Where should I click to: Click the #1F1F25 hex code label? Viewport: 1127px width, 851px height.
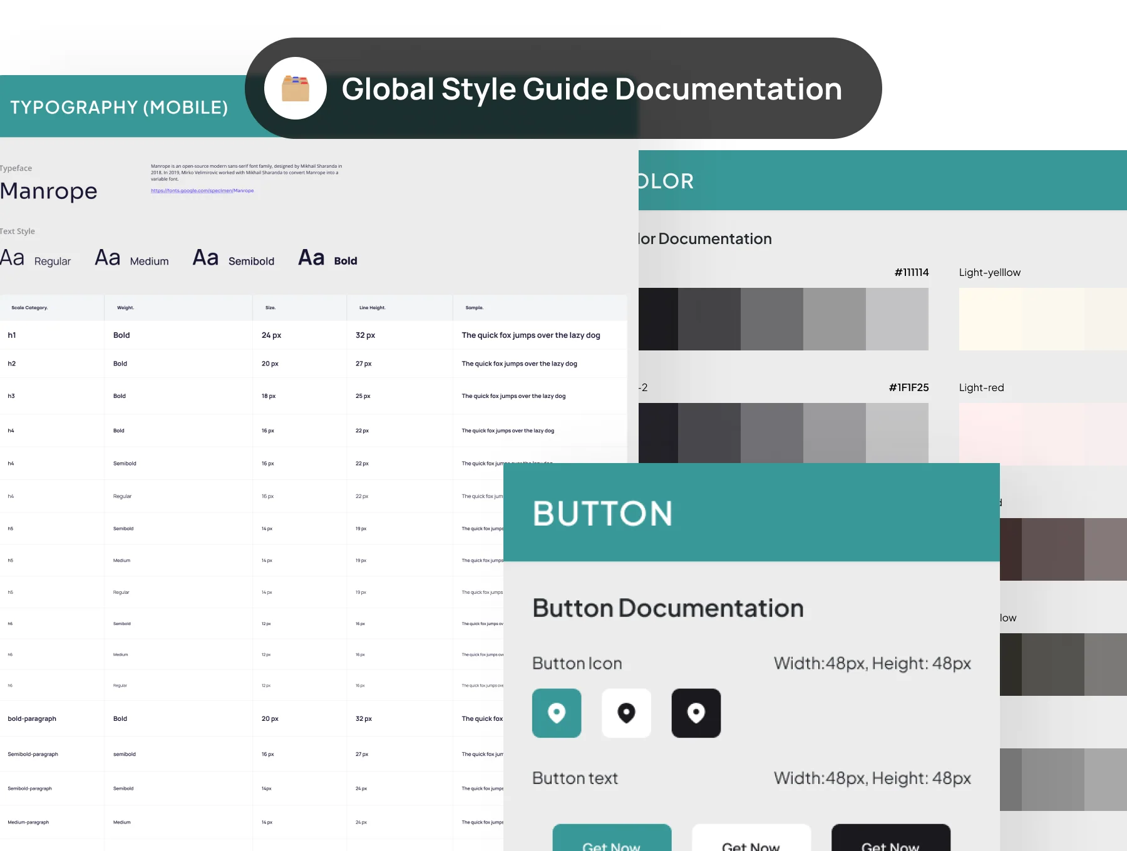(x=909, y=387)
